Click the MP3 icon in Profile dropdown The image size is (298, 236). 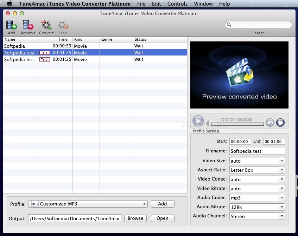[35, 204]
